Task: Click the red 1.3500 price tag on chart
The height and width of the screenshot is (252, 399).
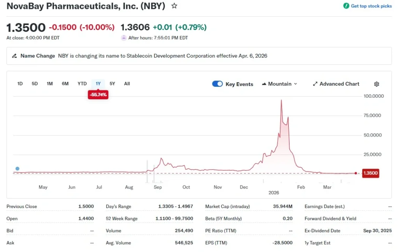Action: click(x=370, y=173)
